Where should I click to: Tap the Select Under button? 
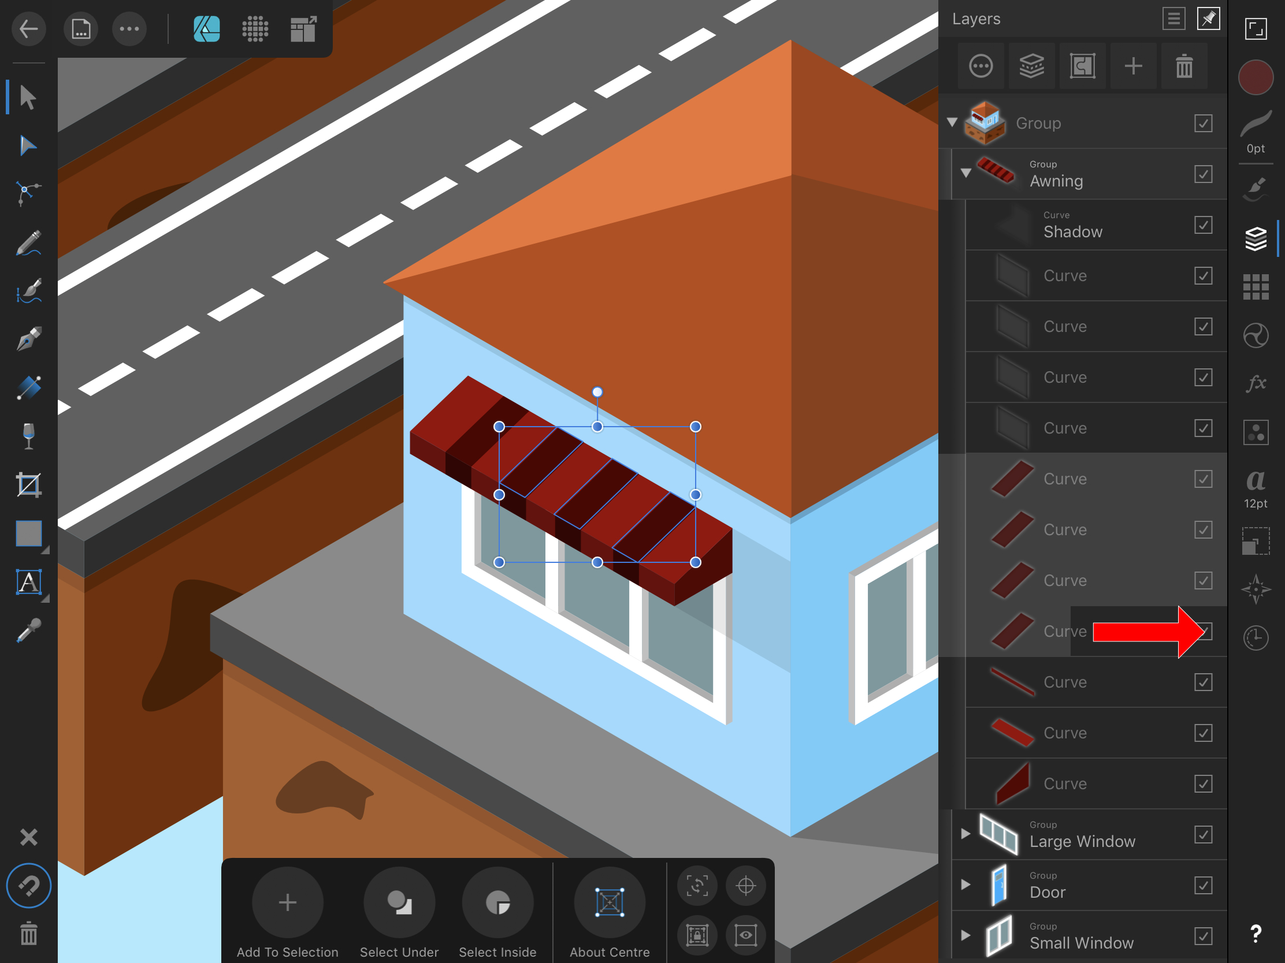[399, 901]
